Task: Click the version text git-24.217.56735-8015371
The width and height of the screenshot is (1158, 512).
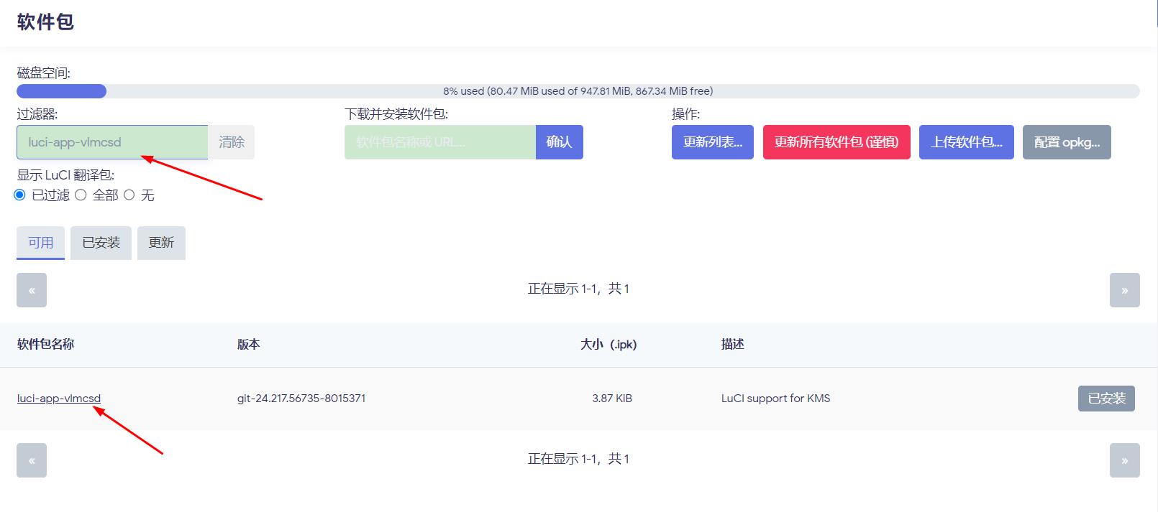Action: (301, 399)
